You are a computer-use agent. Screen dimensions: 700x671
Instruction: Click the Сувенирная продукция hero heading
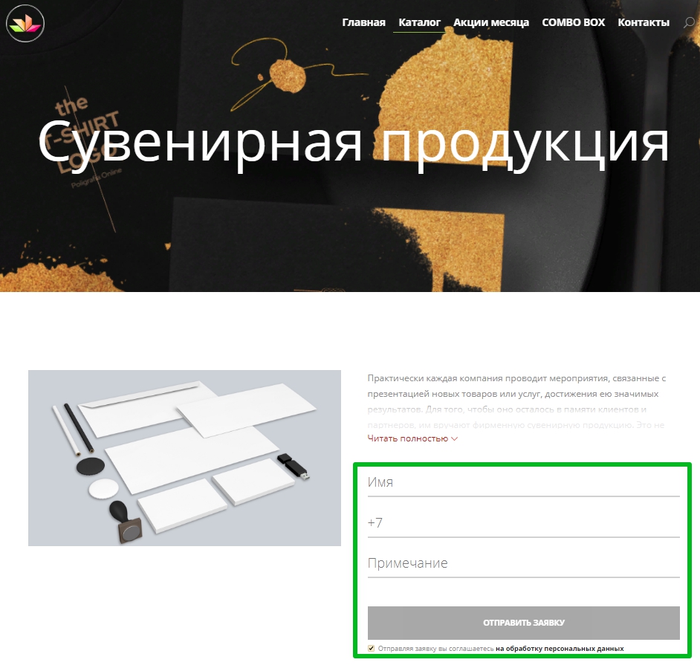[353, 143]
